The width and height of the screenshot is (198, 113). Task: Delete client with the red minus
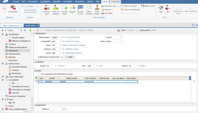(x=33, y=30)
